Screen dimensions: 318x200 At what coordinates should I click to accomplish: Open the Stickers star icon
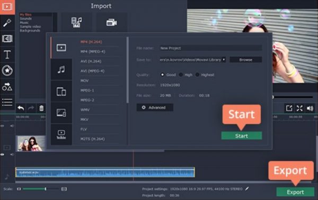(x=7, y=70)
